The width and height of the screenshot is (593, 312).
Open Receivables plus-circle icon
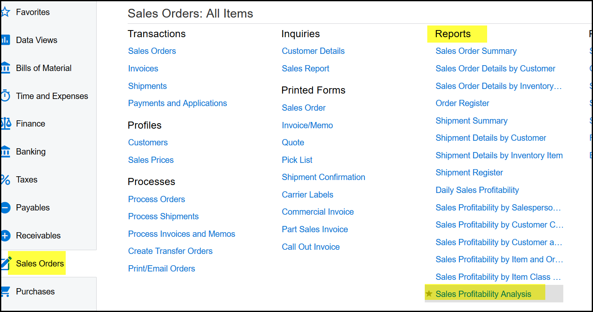(5, 236)
